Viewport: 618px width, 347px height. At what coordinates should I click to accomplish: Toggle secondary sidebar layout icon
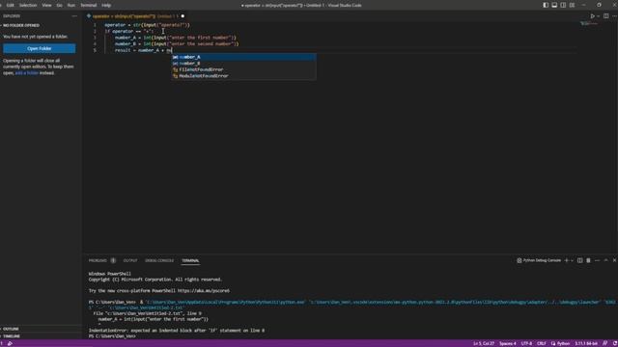coord(563,5)
